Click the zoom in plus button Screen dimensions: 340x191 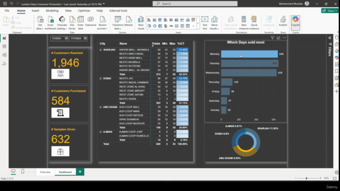[x=320, y=178]
